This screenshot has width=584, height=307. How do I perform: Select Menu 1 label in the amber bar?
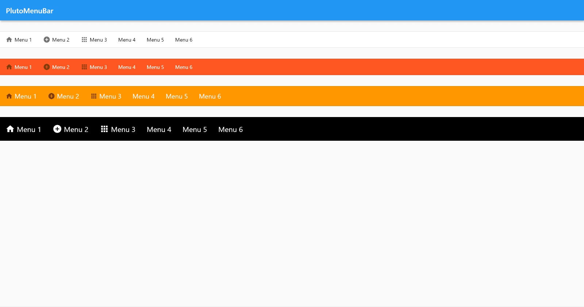[x=26, y=96]
